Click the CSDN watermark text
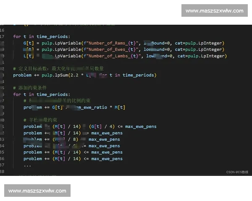This screenshot has height=201, width=252. coord(237,172)
